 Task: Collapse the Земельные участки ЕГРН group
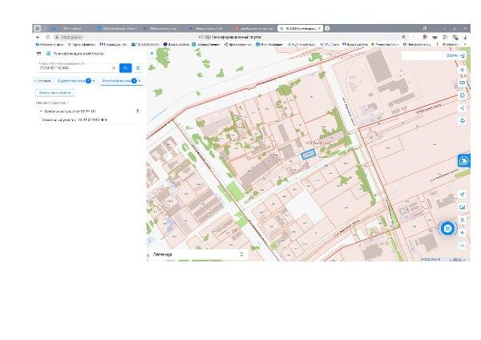coord(41,111)
